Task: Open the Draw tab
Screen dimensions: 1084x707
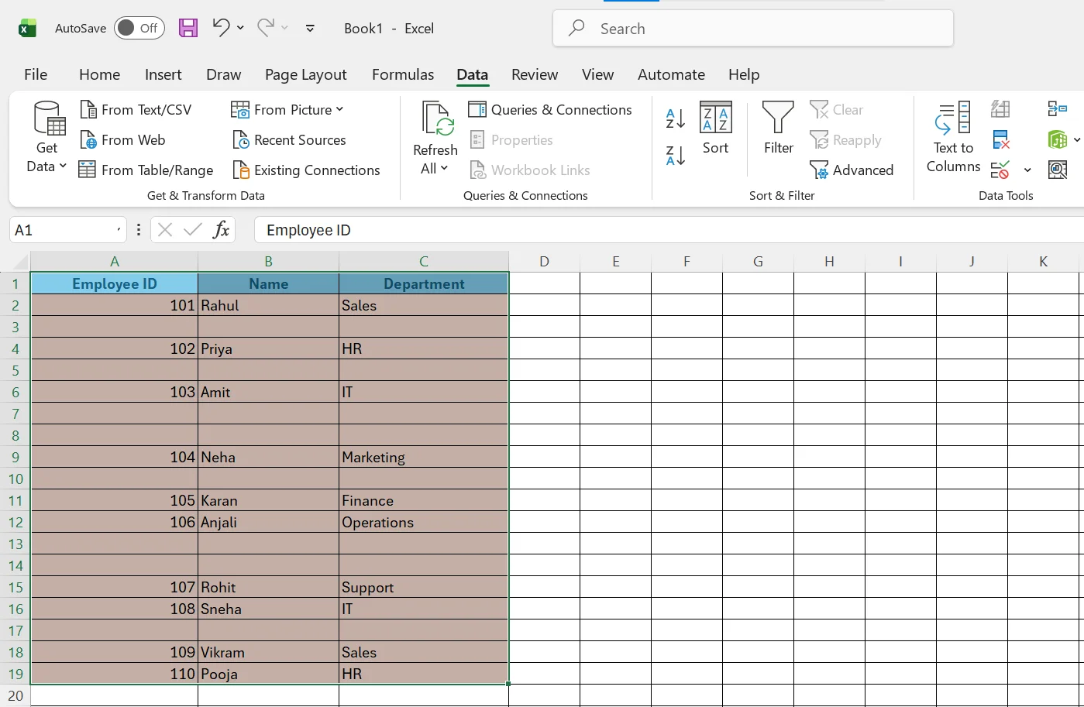Action: 224,74
